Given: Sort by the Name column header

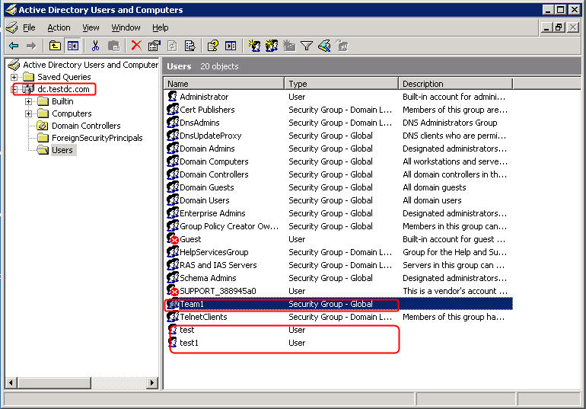Looking at the screenshot, I should [224, 84].
